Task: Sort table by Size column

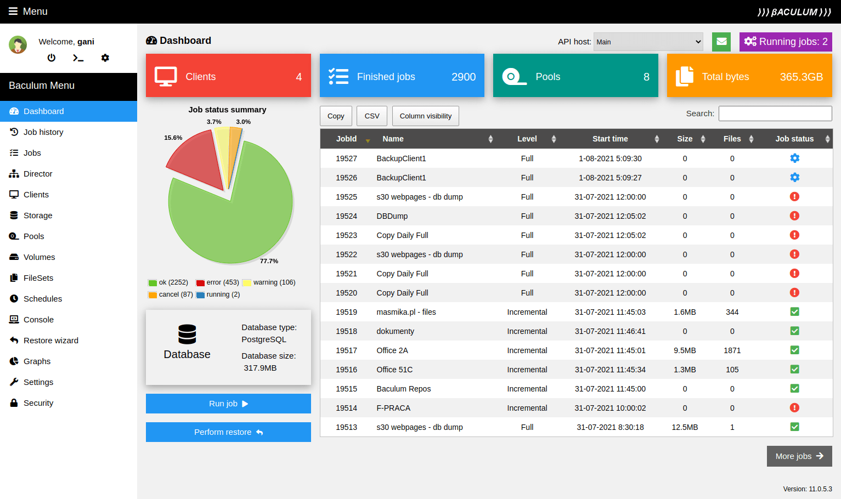Action: pos(685,139)
